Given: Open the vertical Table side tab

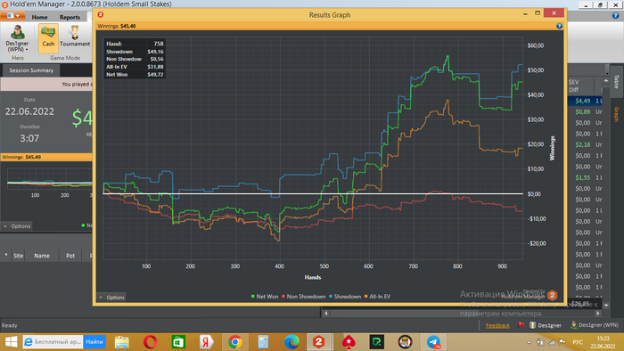Looking at the screenshot, I should click(x=616, y=81).
